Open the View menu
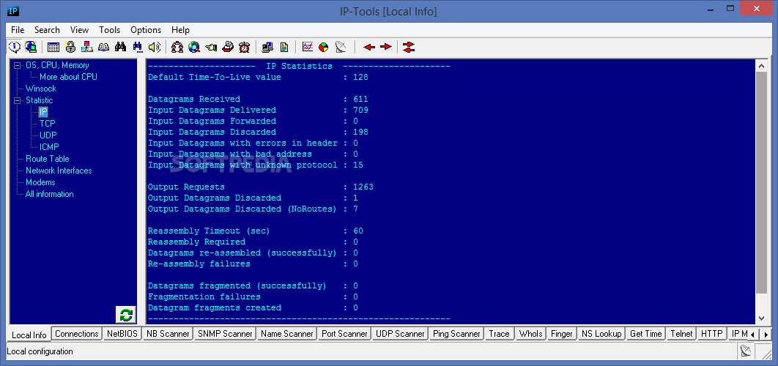 [x=79, y=30]
